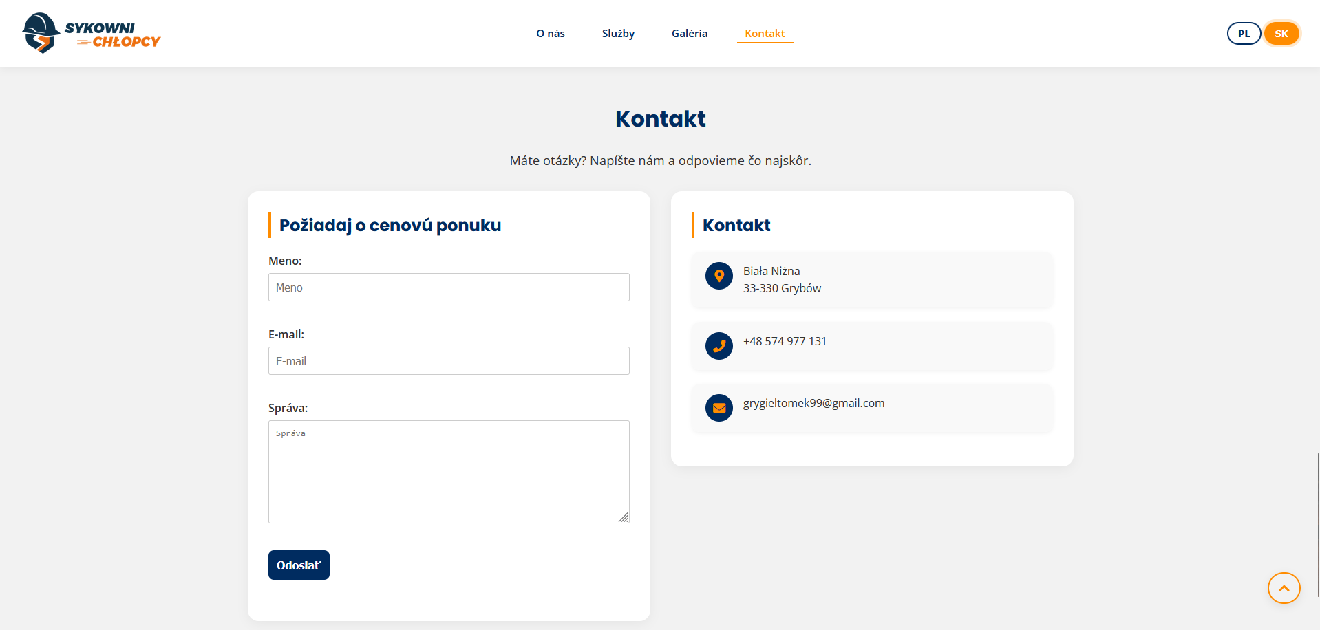The image size is (1320, 630).
Task: Click the location icon next to Biała Niżna
Action: [718, 276]
